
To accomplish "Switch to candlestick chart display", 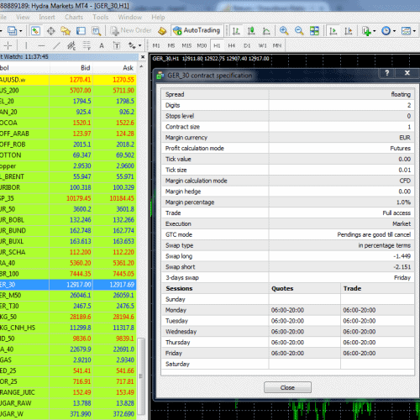I will pos(251,31).
